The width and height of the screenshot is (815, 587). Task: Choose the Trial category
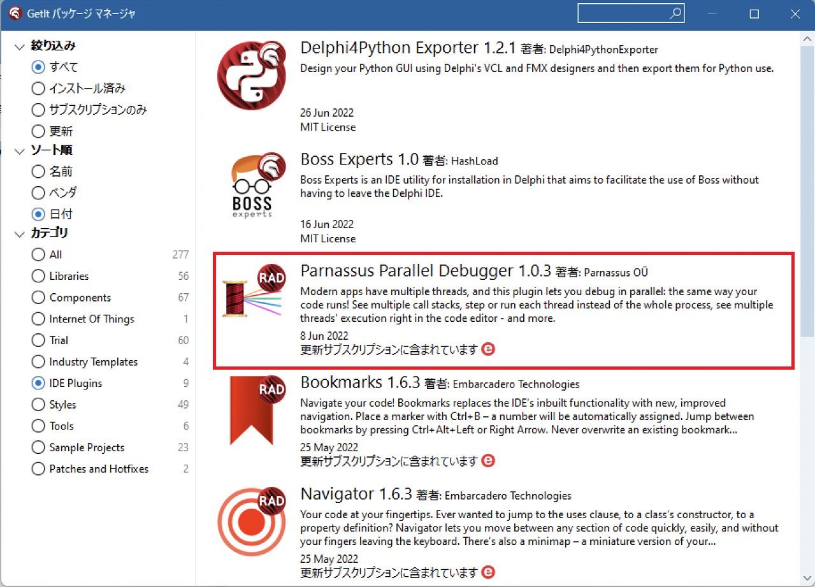tap(50, 340)
